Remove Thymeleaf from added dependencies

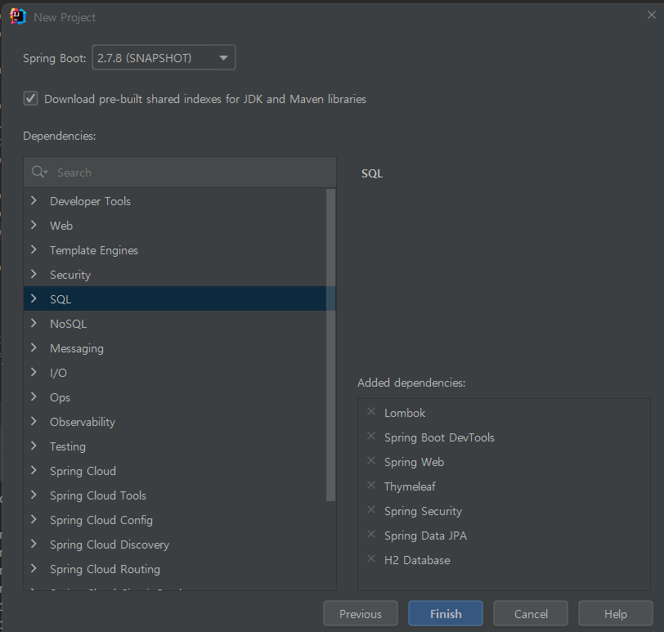[x=371, y=486]
